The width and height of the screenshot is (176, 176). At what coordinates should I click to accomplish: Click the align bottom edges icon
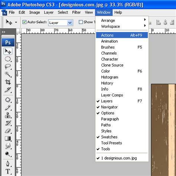click(150, 23)
